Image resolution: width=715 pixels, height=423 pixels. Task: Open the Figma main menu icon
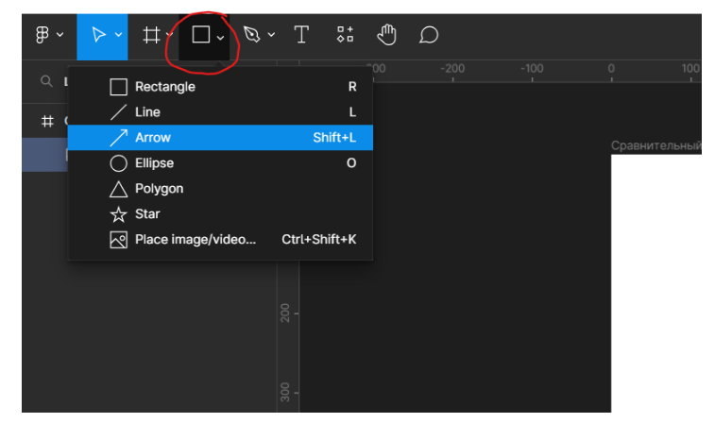43,35
